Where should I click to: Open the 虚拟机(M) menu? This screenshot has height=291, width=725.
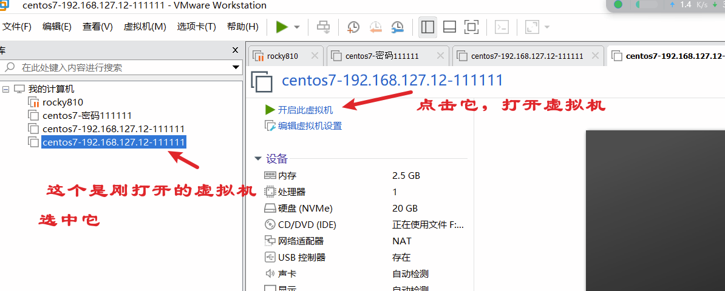click(x=145, y=27)
